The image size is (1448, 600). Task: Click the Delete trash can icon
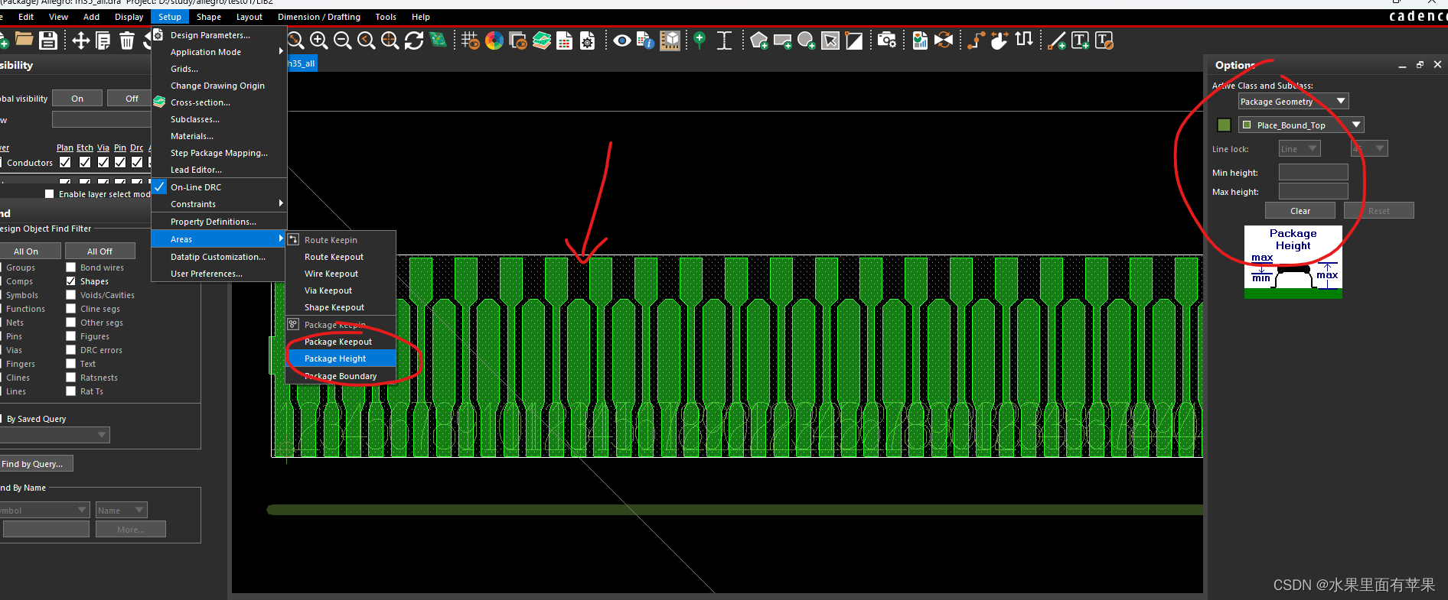click(127, 41)
